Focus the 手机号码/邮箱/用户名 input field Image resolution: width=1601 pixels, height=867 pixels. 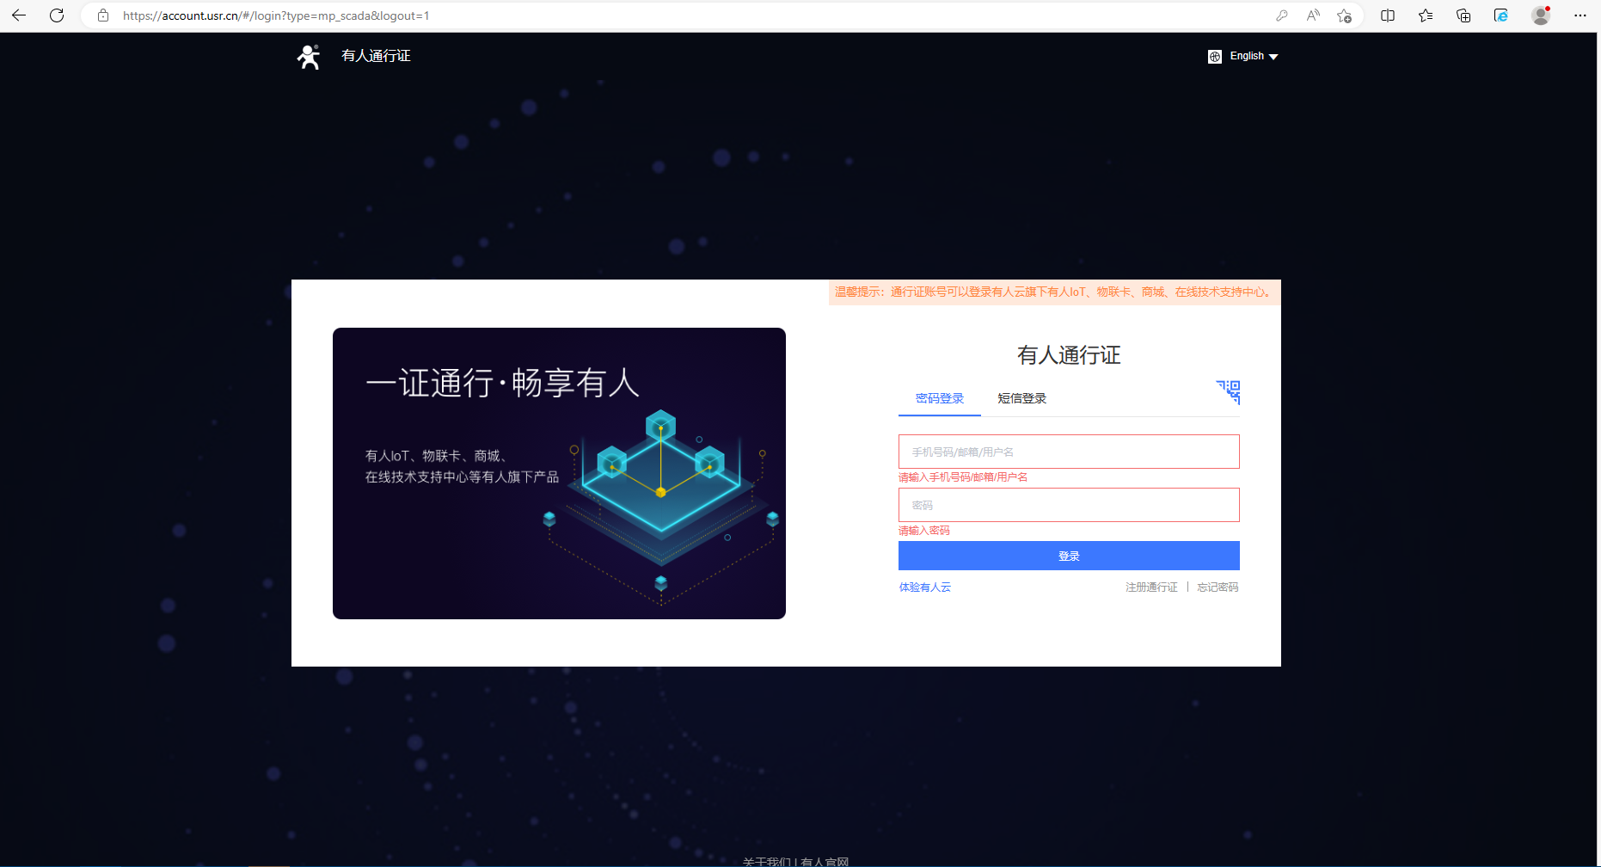point(1069,452)
